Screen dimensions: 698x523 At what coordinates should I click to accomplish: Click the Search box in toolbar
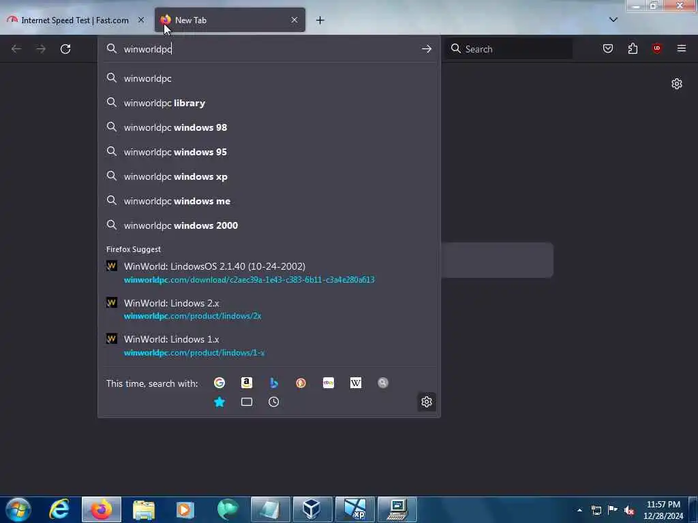[x=509, y=49]
